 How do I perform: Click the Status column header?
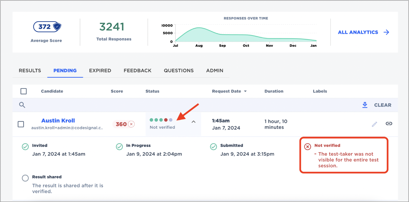[x=152, y=91]
